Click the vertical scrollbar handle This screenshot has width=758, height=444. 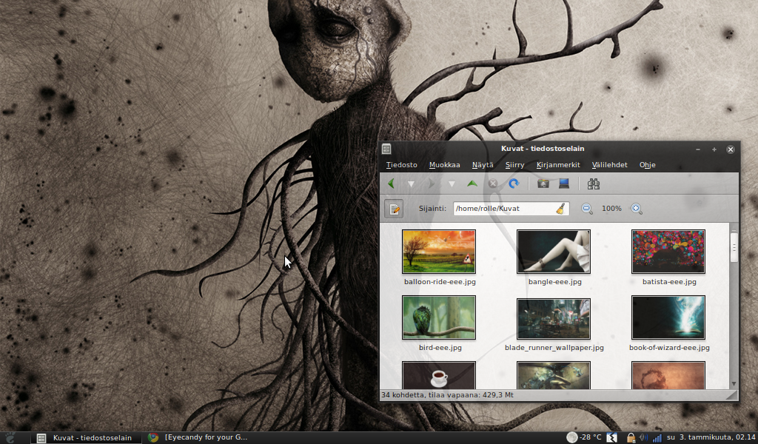[x=734, y=247]
